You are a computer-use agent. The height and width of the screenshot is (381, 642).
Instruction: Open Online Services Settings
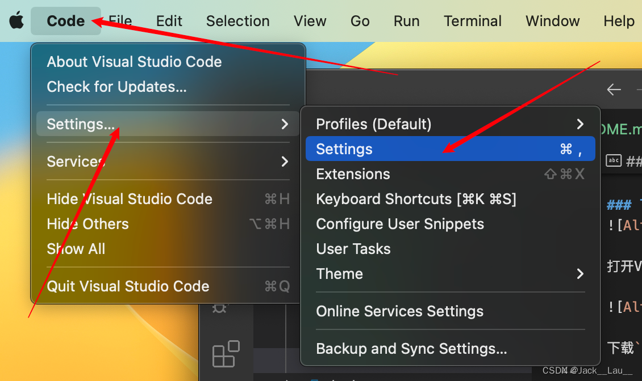[451, 311]
